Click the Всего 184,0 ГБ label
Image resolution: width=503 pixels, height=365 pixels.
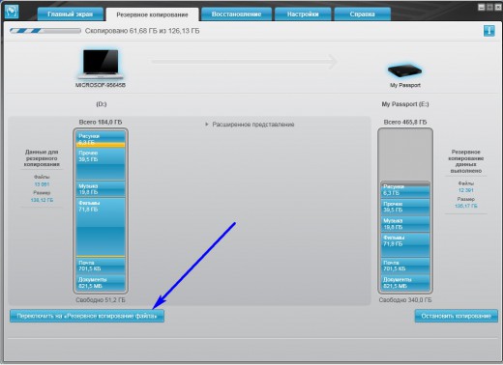(x=101, y=122)
